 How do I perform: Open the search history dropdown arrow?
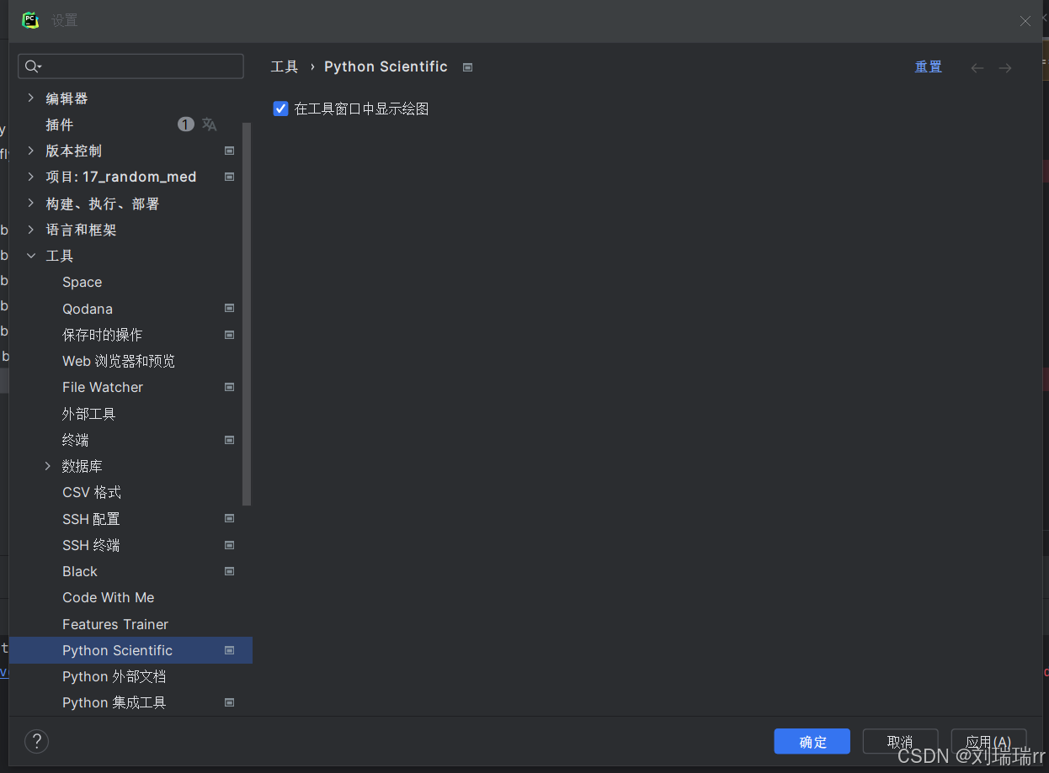coord(40,67)
